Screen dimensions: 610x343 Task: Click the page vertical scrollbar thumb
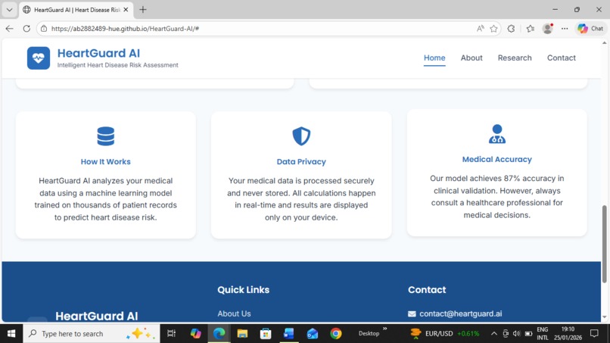(x=604, y=244)
